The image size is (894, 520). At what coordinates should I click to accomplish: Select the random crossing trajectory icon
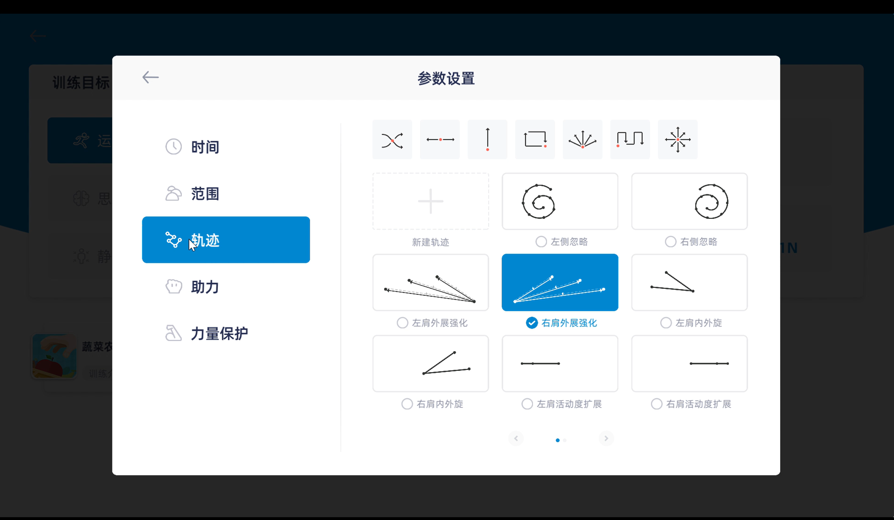(392, 140)
